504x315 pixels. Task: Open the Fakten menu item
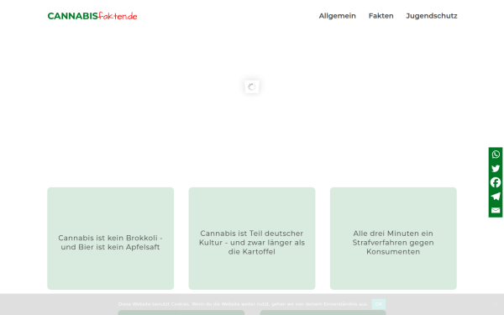pyautogui.click(x=381, y=16)
